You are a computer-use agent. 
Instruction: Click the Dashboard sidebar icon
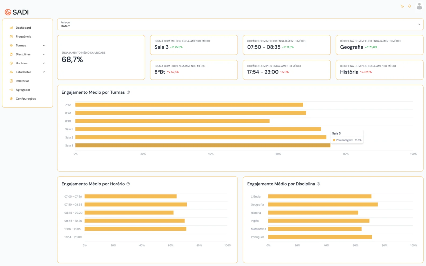[11, 28]
